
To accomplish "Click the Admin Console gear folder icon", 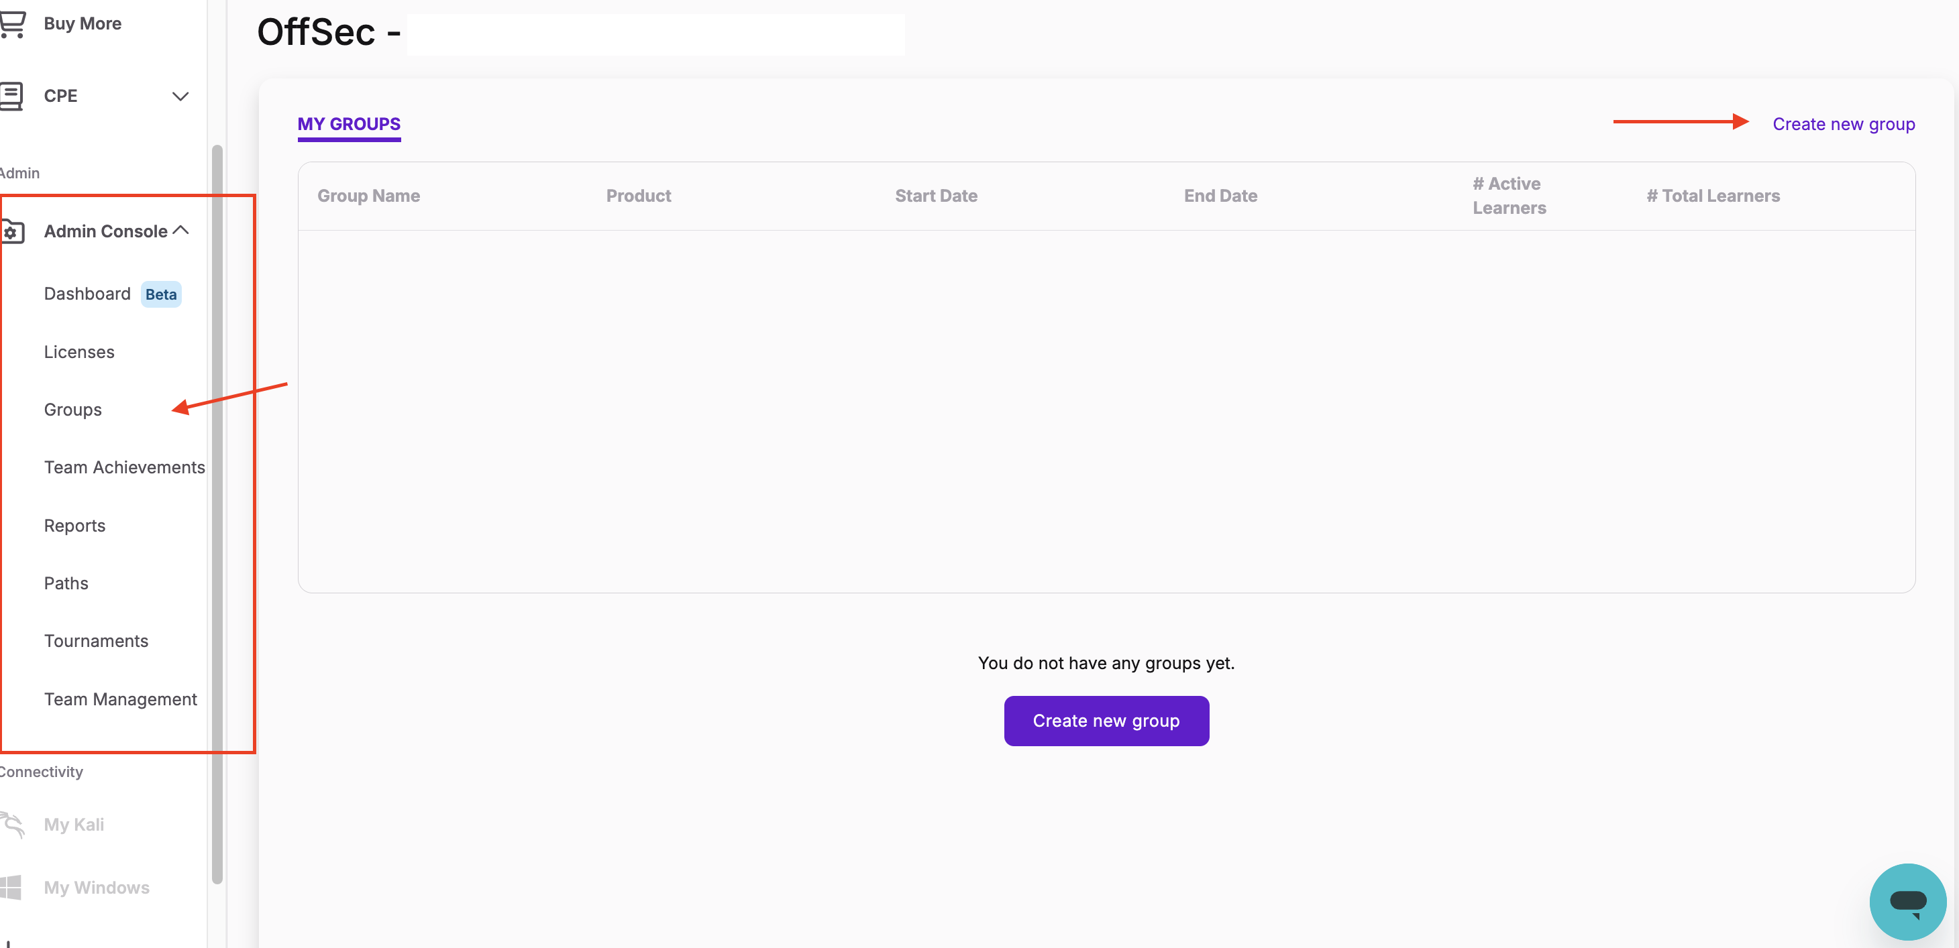I will [x=12, y=231].
